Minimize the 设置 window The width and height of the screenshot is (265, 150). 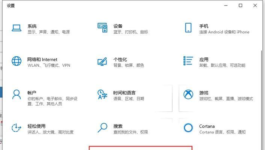pyautogui.click(x=226, y=6)
